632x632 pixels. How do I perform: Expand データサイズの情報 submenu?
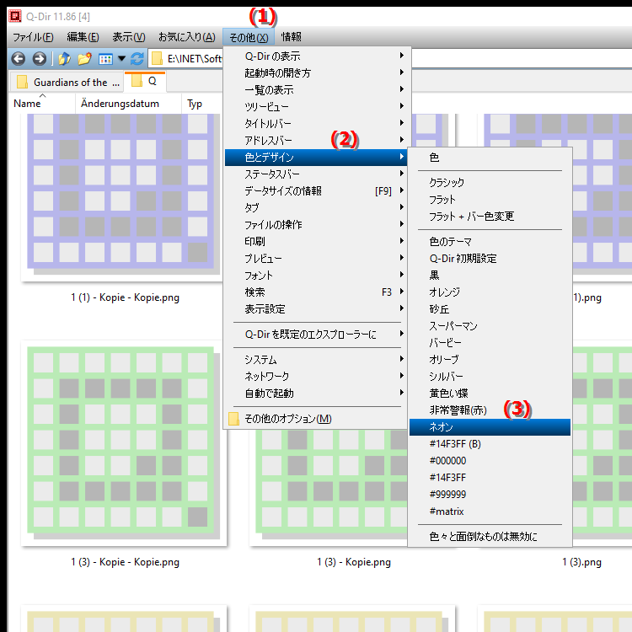tap(316, 191)
